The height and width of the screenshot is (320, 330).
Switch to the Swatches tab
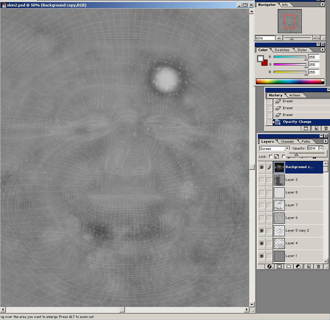point(282,50)
